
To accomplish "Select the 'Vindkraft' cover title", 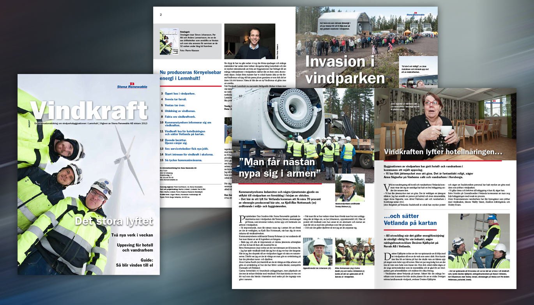I will (x=89, y=111).
